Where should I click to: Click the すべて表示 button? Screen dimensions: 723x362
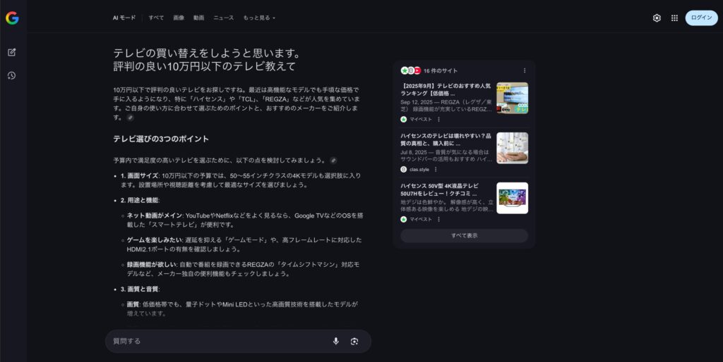(464, 235)
